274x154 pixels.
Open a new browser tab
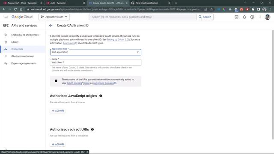(176, 3)
